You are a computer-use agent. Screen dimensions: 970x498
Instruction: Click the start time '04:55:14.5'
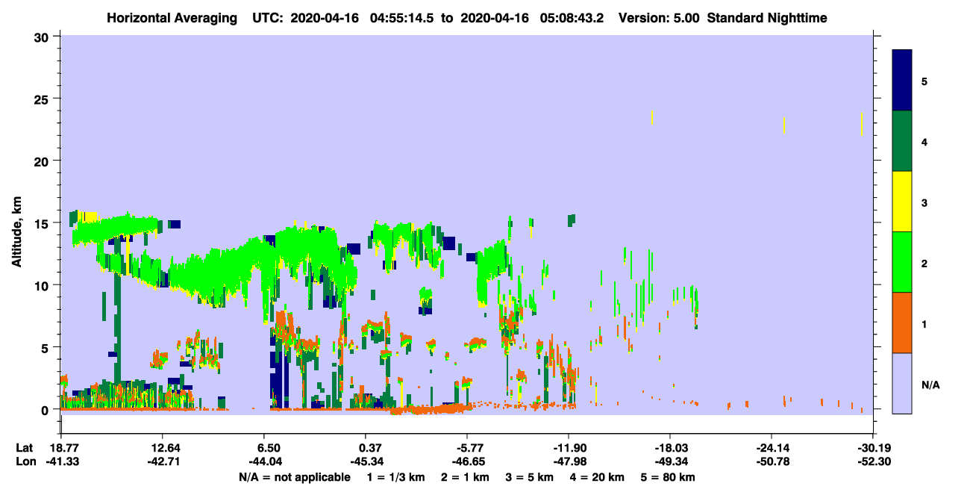pyautogui.click(x=404, y=17)
